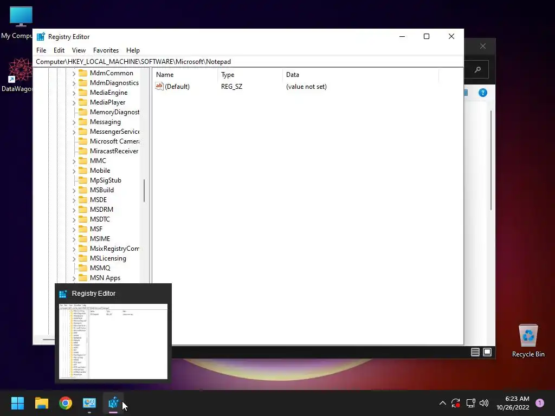The width and height of the screenshot is (555, 416).
Task: Open the Control Panel taskbar icon
Action: coord(89,403)
